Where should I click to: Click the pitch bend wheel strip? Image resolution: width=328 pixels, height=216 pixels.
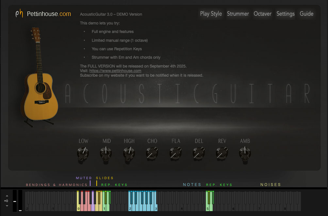click(15, 201)
